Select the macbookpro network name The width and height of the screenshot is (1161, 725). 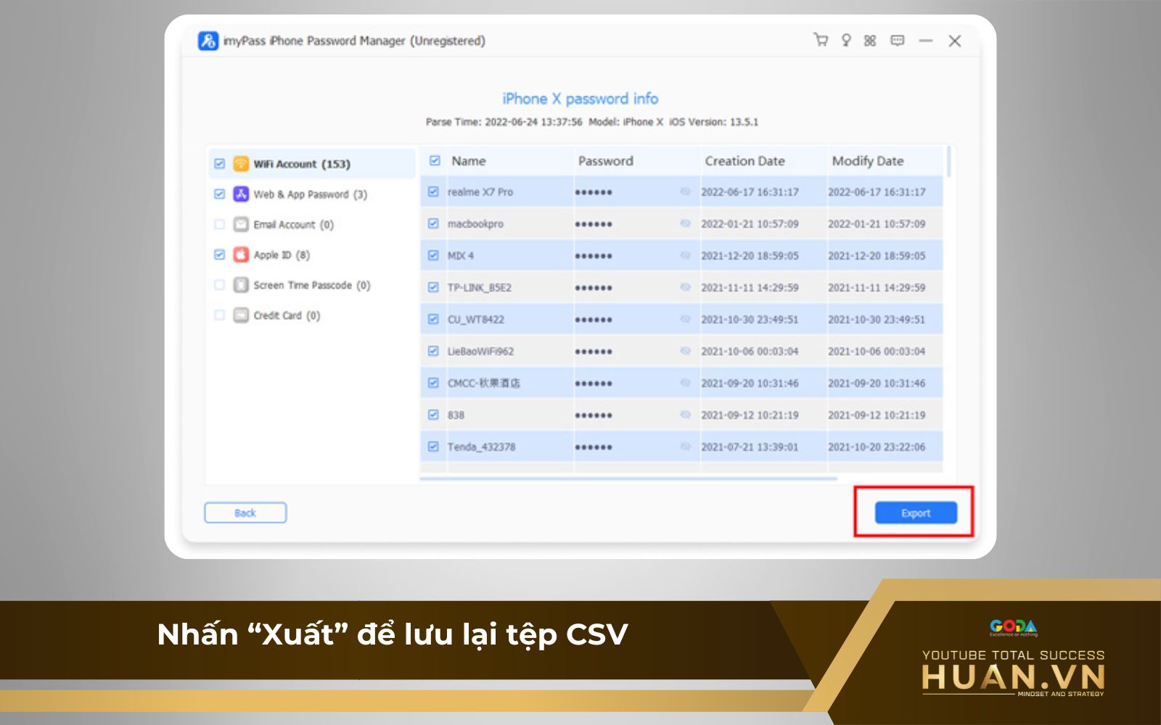475,224
